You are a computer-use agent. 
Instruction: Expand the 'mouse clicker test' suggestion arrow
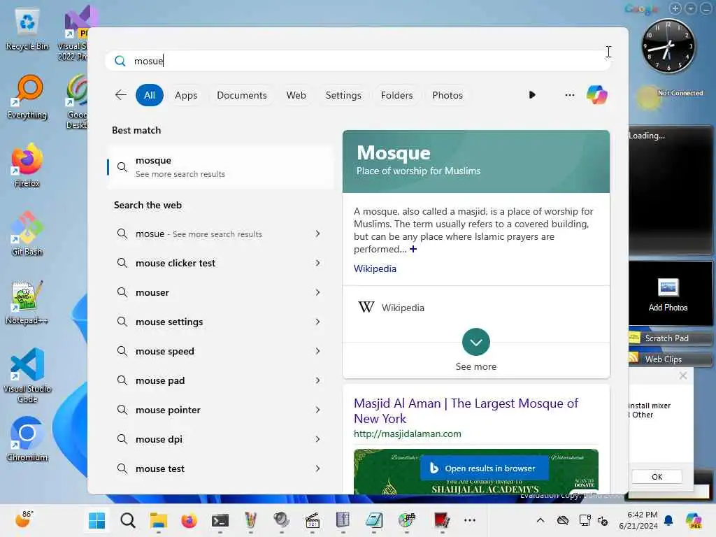point(318,263)
